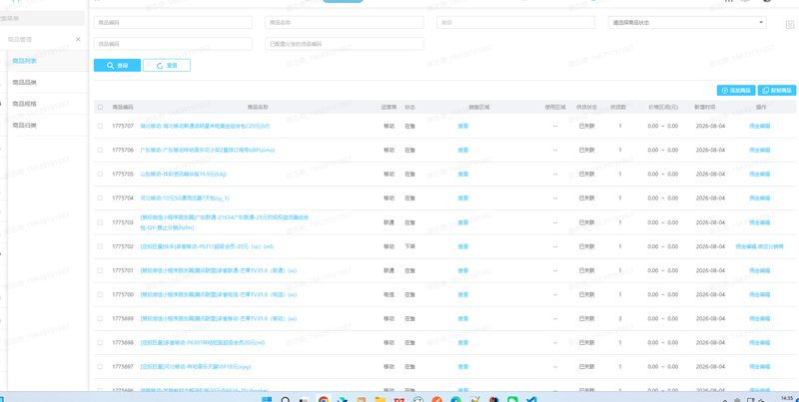Check the box for product 1775702
Screen dimensions: 799x402
tap(101, 246)
